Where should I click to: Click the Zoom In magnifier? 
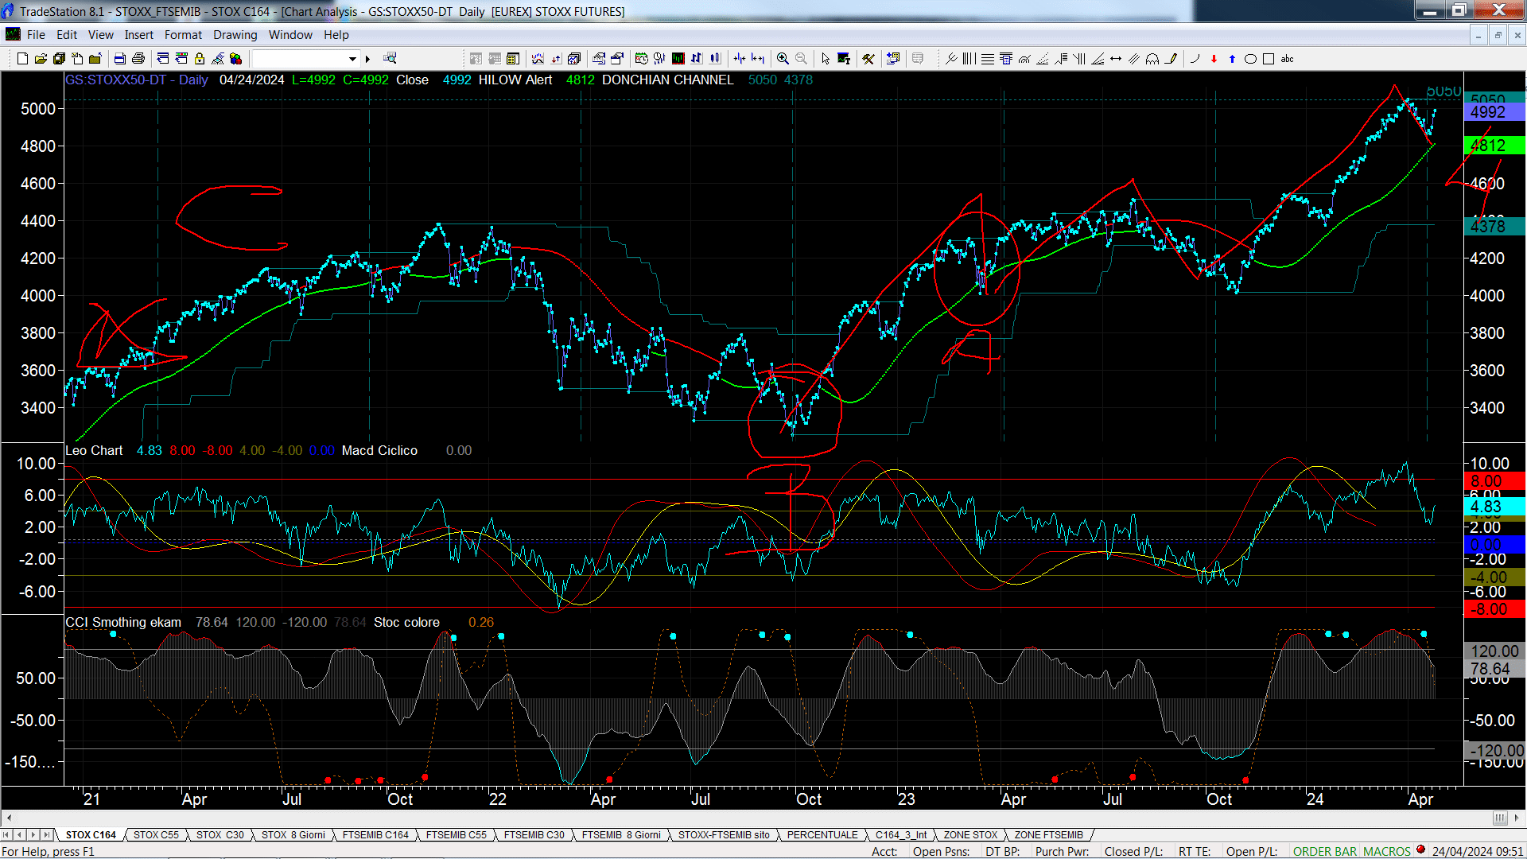pos(783,58)
